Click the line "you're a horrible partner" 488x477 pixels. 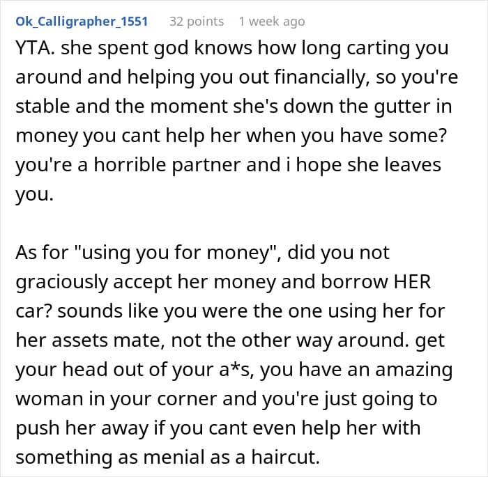tap(128, 165)
